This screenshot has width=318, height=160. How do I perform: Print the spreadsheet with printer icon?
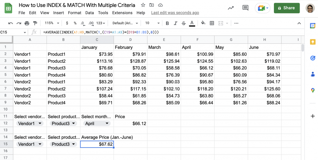click(27, 23)
